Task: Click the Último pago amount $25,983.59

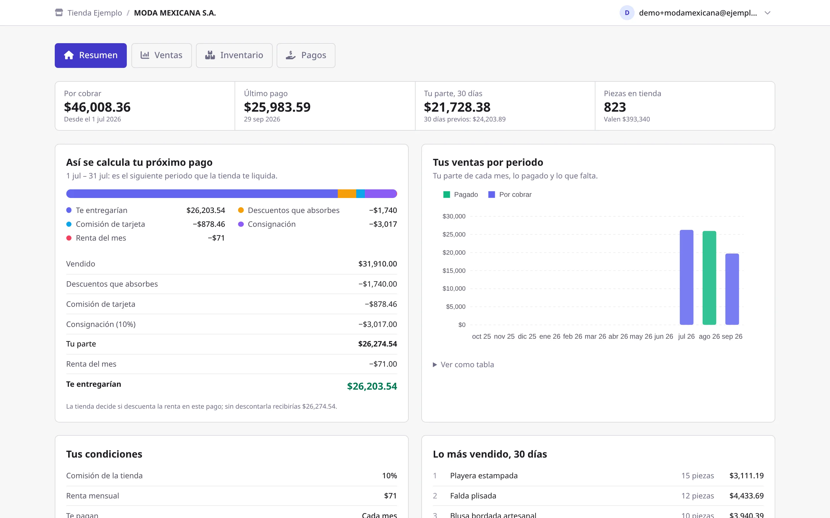Action: click(277, 107)
